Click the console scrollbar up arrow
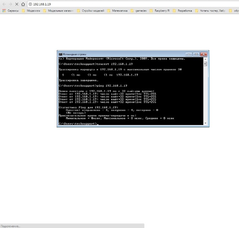 pos(205,59)
